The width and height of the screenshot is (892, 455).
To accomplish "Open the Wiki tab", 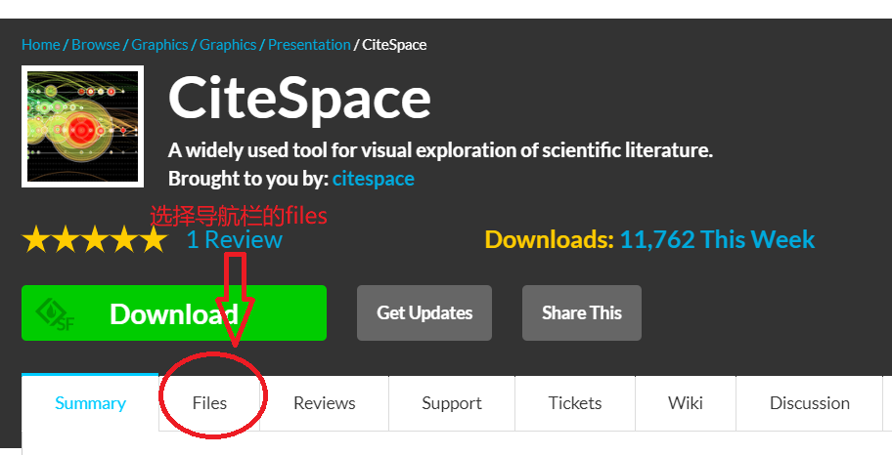I will click(x=686, y=402).
